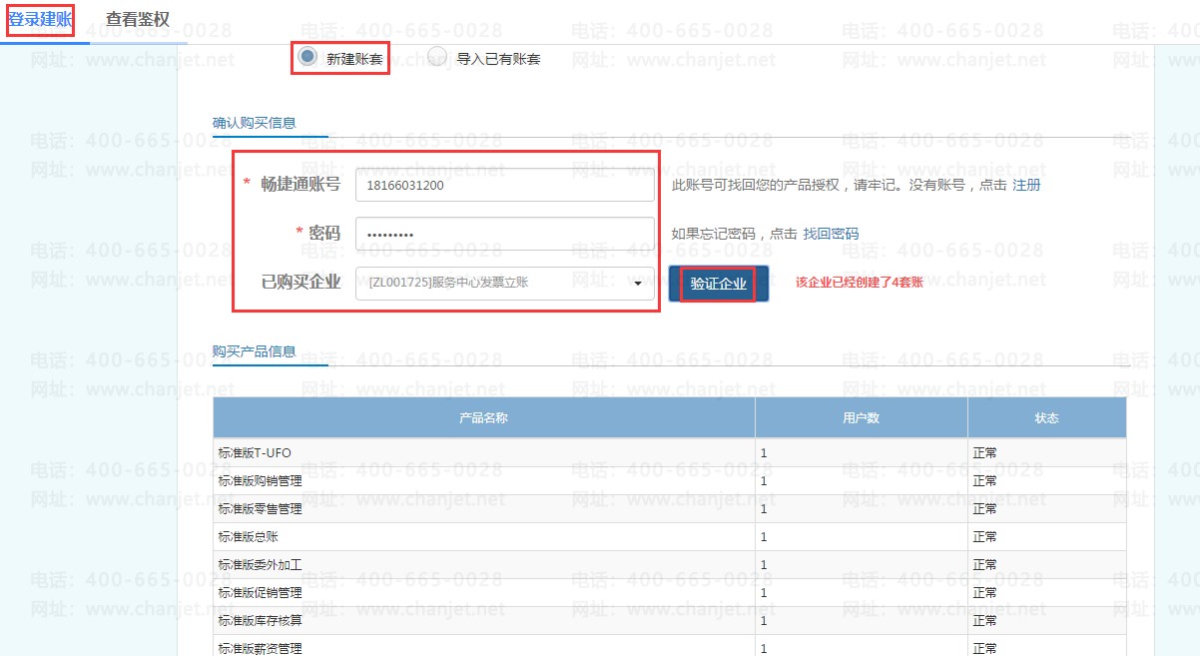Image resolution: width=1200 pixels, height=656 pixels.
Task: Select the 新建账套 radio button
Action: [308, 56]
